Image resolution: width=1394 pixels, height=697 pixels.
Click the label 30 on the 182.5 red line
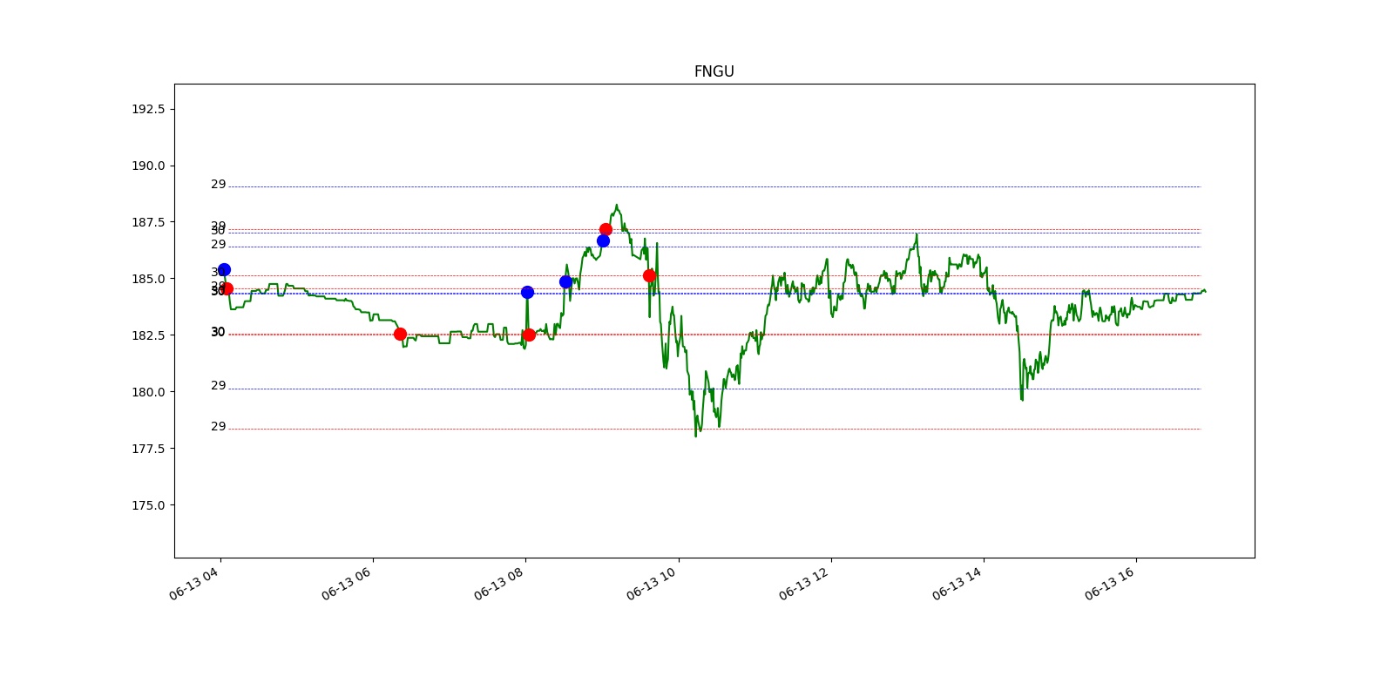coord(218,332)
